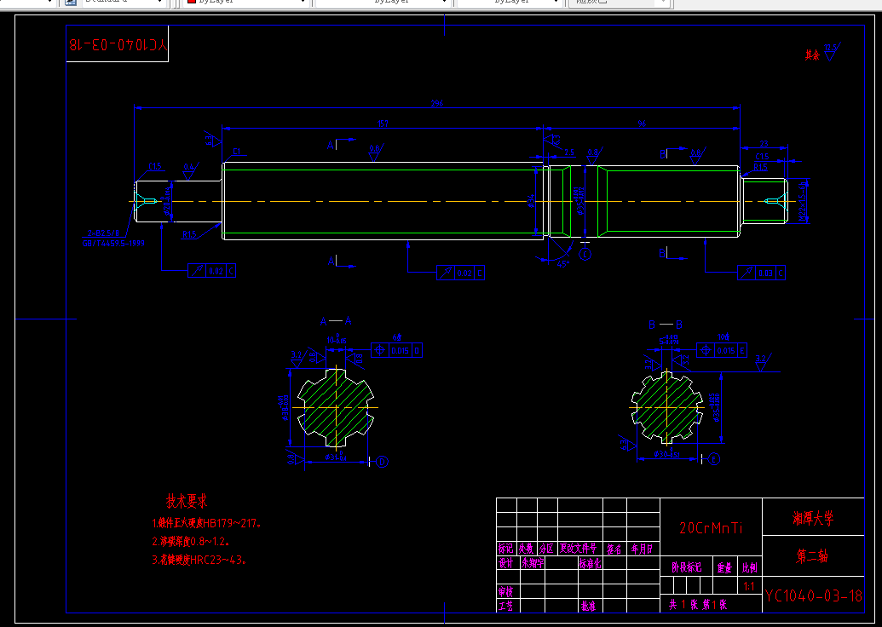This screenshot has height=627, width=882.
Task: Click the 共 1 张 第 1 张 sheet text
Action: click(697, 605)
